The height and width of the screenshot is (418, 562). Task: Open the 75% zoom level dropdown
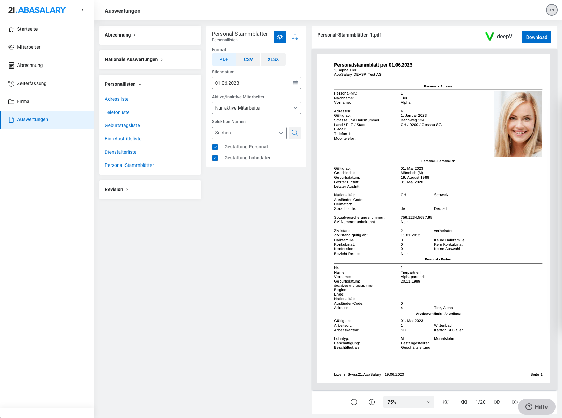click(408, 402)
